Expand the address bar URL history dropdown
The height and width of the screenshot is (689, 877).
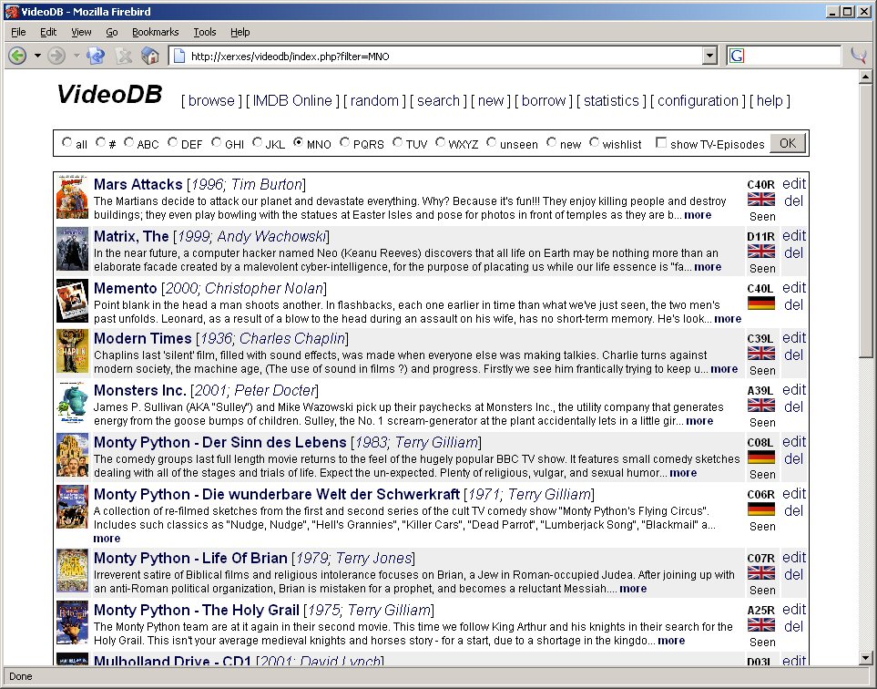click(709, 56)
